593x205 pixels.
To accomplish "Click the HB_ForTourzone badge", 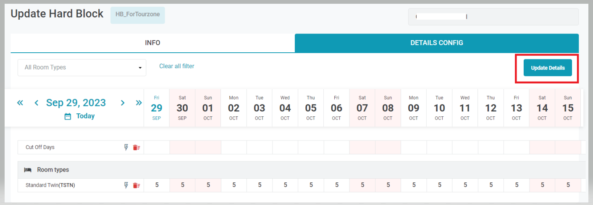I will 138,15.
